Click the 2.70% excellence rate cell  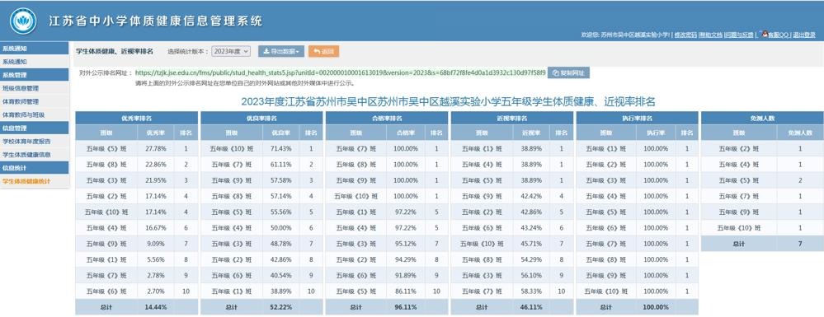pos(156,291)
